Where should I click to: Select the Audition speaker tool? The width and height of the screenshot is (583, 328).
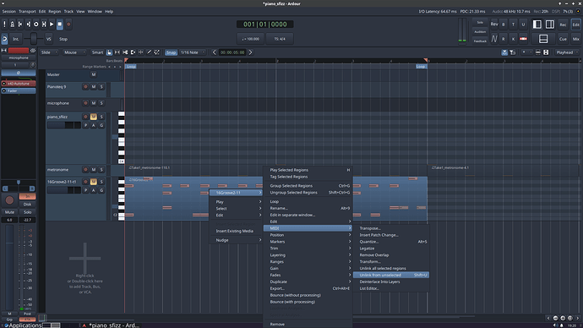click(133, 52)
